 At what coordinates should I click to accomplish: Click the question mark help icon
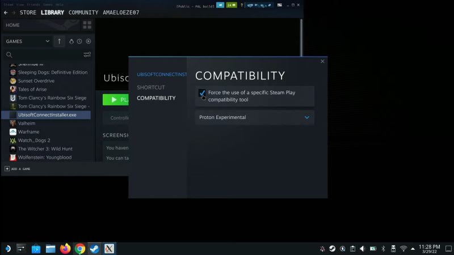click(242, 5)
